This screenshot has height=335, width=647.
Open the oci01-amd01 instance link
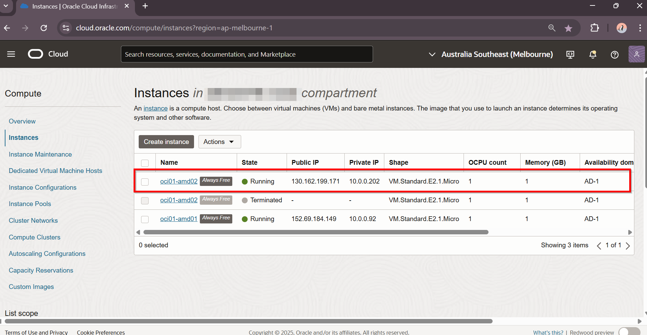(179, 219)
